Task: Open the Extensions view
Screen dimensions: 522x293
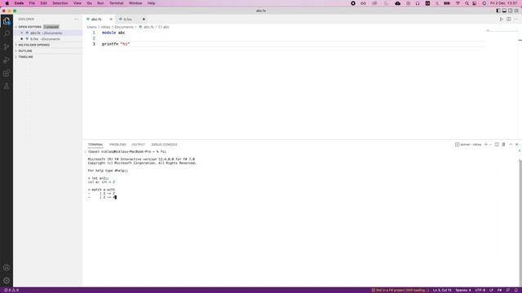Action: (x=7, y=73)
